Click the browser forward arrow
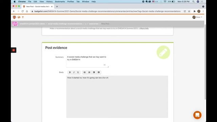 point(18,11)
